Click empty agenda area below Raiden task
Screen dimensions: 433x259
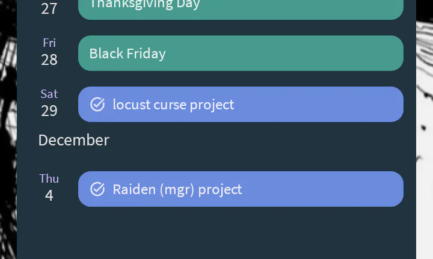click(216, 234)
